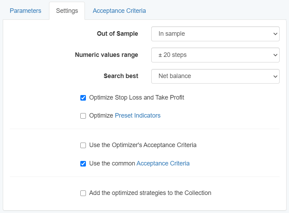Click the Search best label

tap(121, 76)
